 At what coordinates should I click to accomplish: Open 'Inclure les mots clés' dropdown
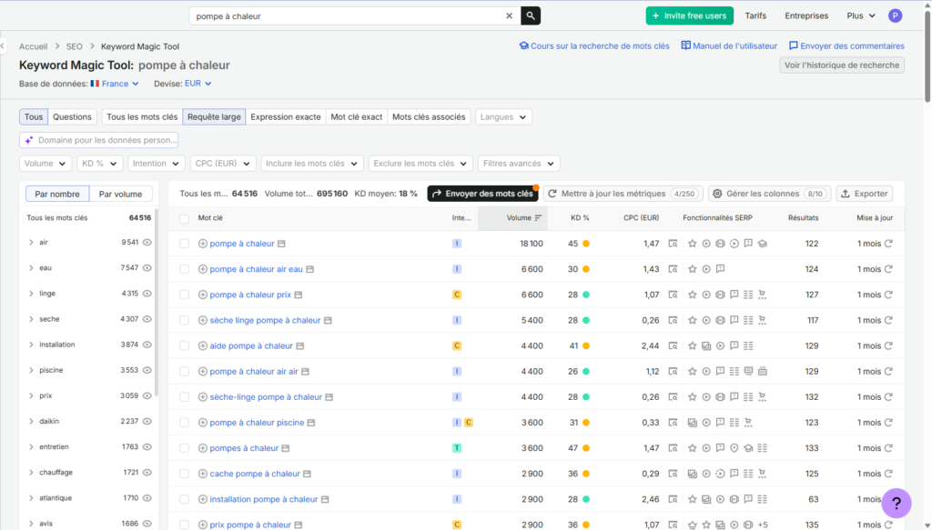pos(311,164)
